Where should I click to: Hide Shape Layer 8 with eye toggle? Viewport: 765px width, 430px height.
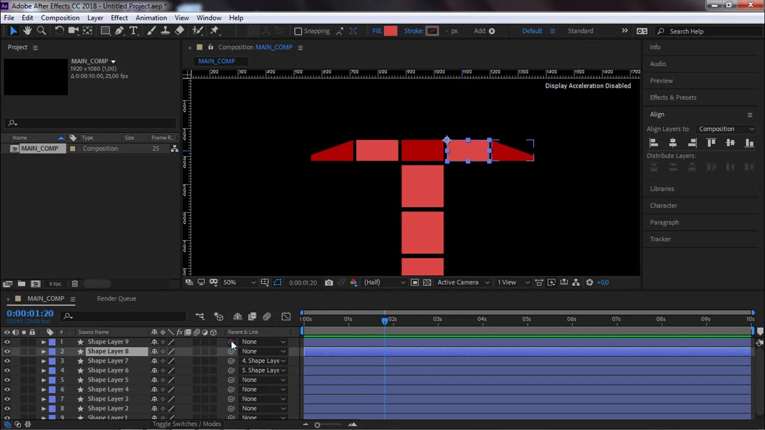pyautogui.click(x=7, y=352)
